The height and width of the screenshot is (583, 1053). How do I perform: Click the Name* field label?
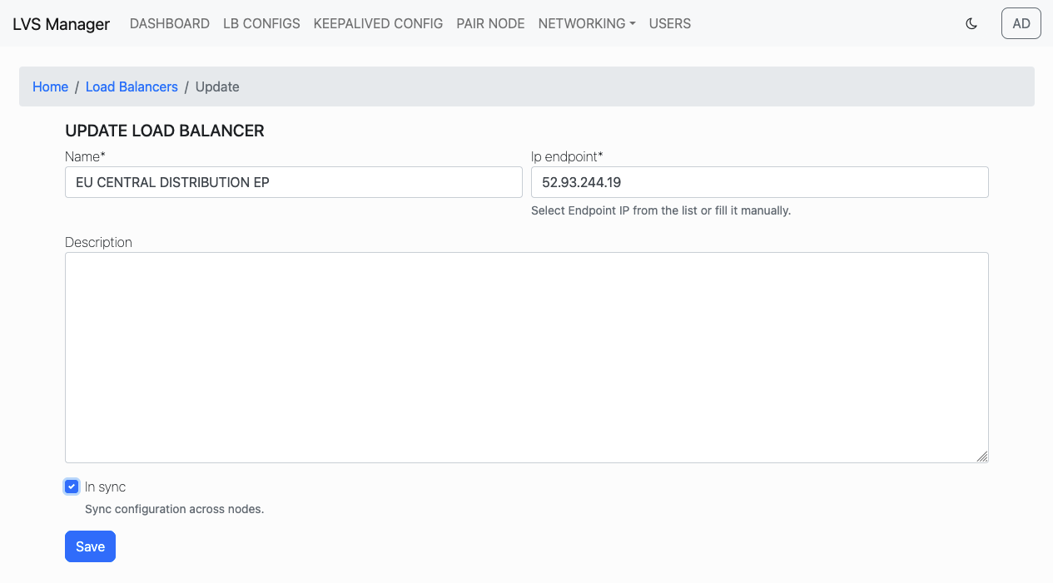(85, 156)
